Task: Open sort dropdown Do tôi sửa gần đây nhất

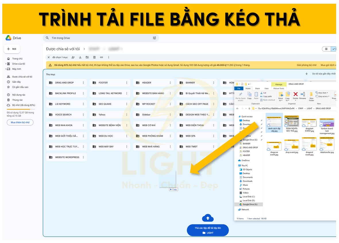Action: pos(324,74)
